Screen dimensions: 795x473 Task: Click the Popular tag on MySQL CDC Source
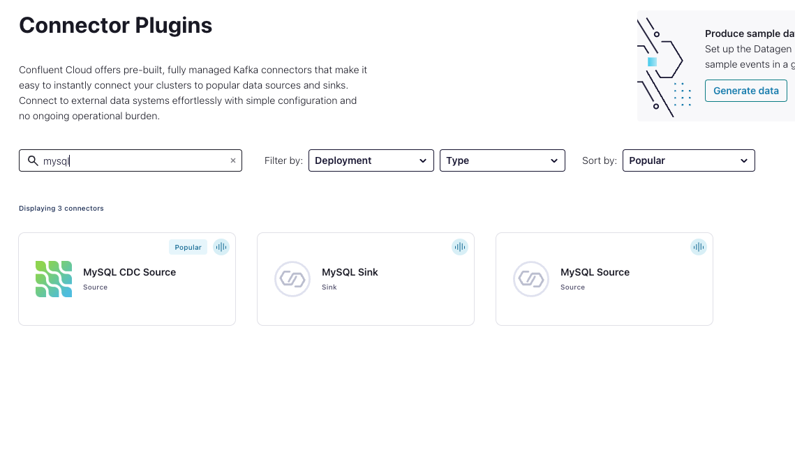pos(188,247)
